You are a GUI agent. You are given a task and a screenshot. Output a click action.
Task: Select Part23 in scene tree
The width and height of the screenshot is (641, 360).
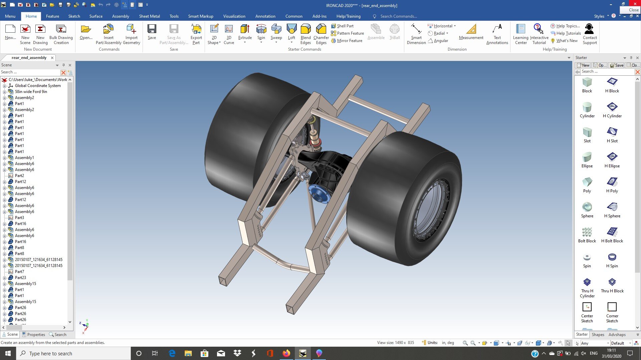point(20,278)
